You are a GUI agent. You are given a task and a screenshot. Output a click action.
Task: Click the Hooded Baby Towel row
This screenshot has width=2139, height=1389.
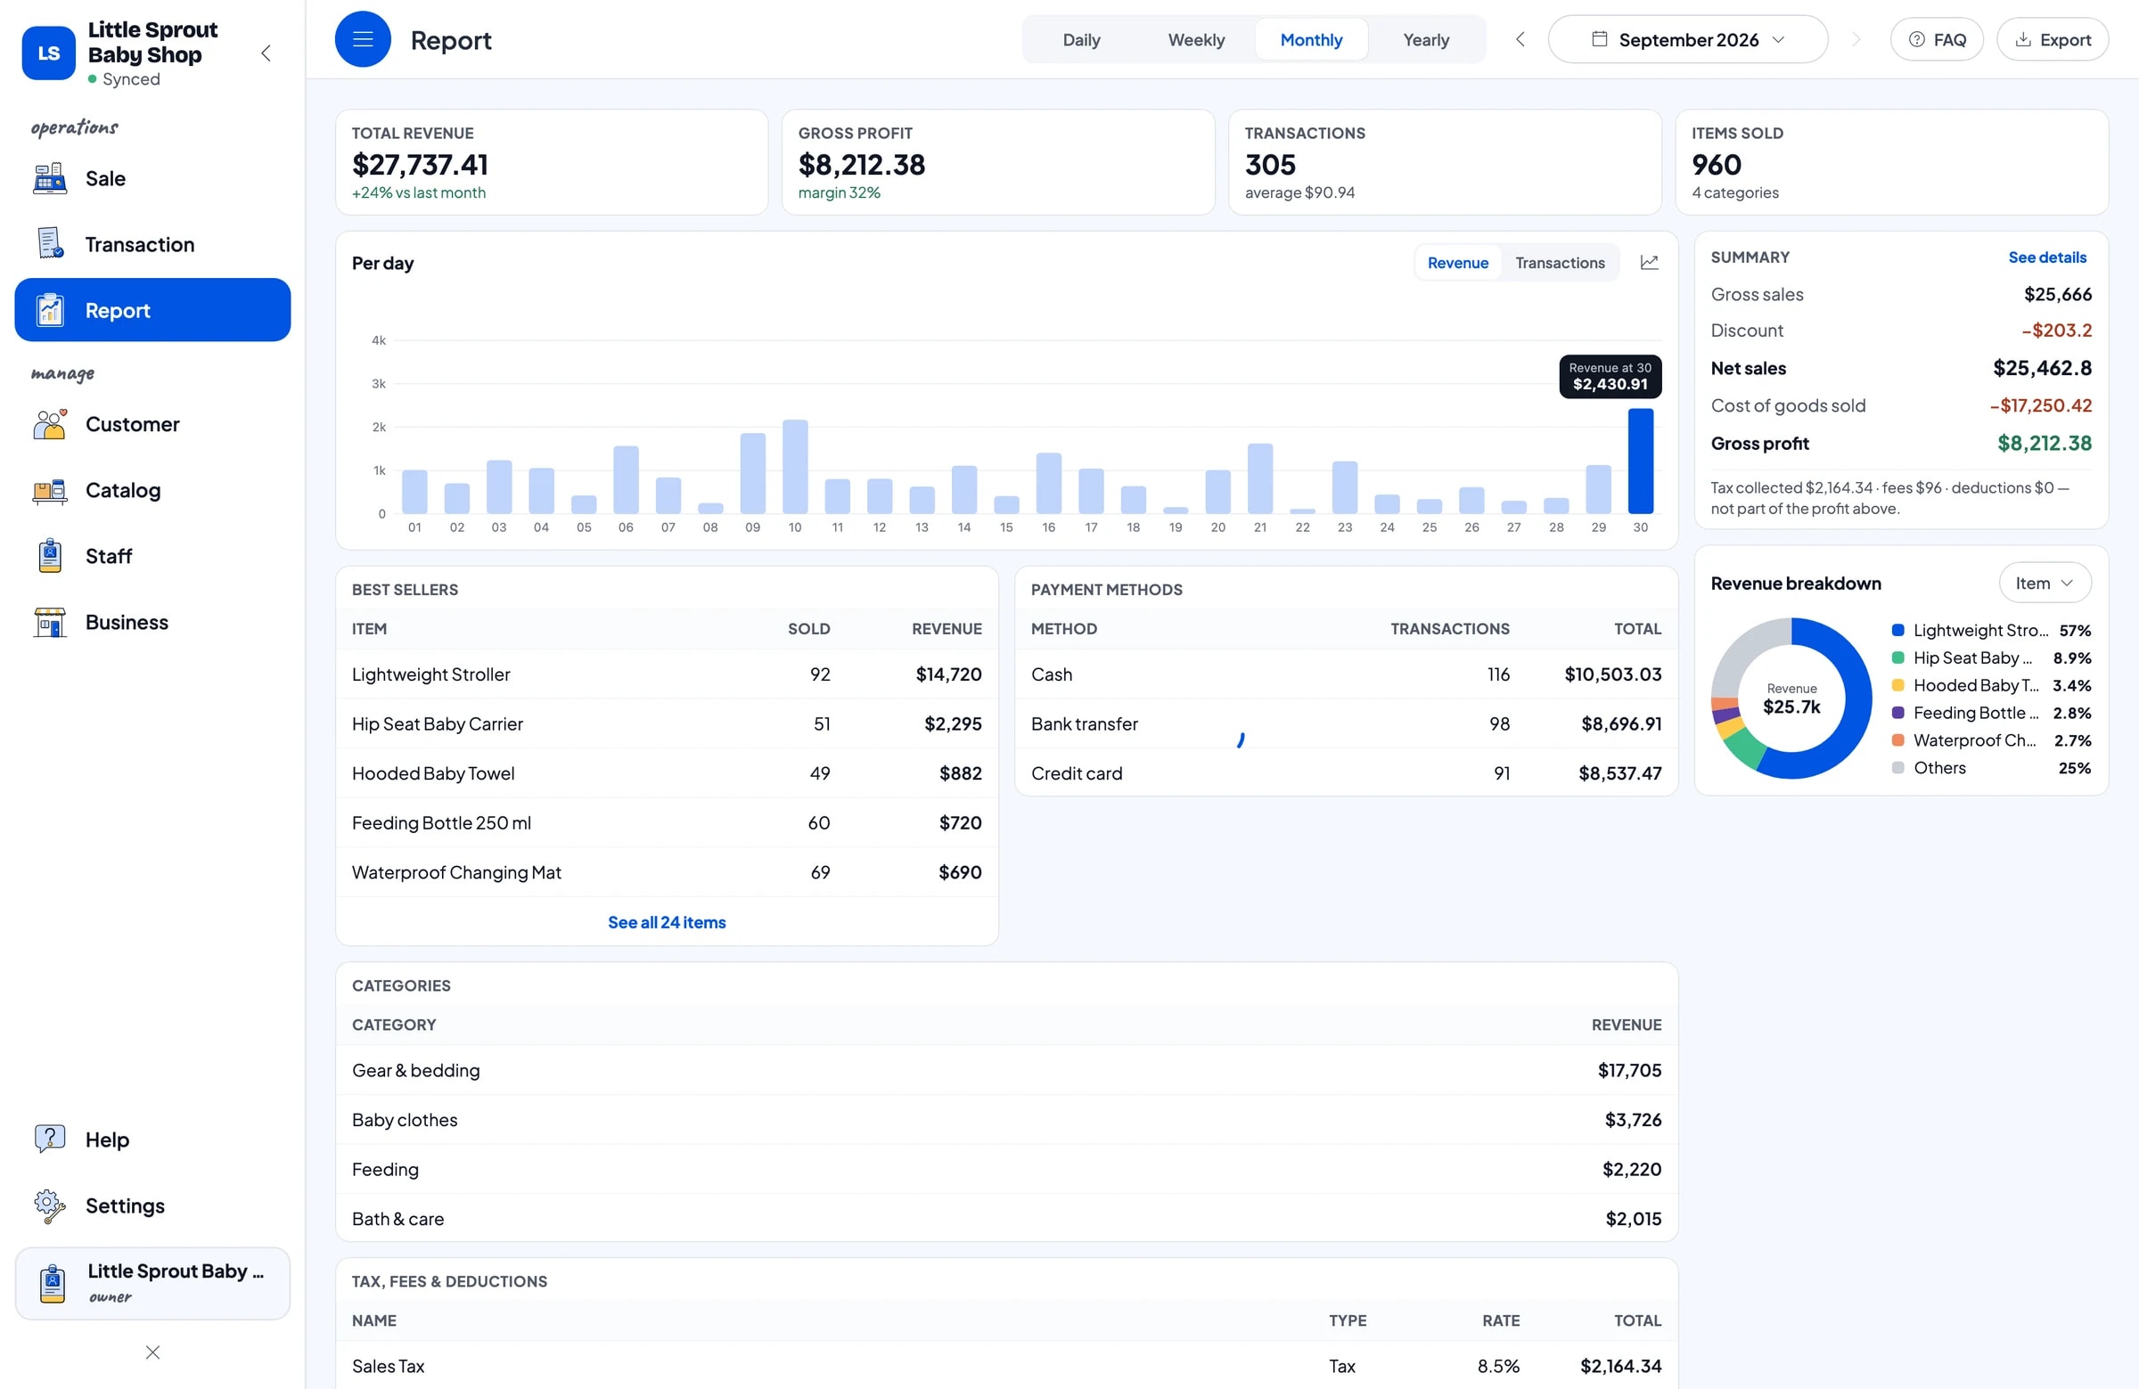[x=667, y=772]
